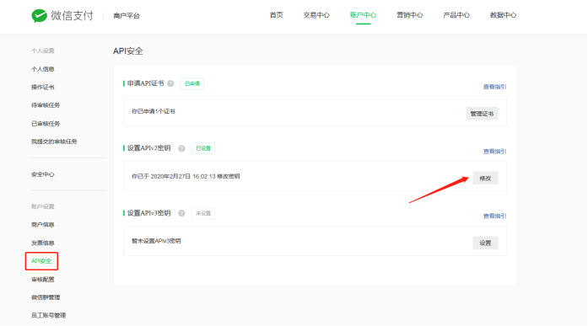Switch to 交易中心 tab
Screen dimensions: 588x326
point(316,15)
